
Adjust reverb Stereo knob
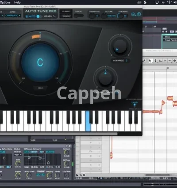click(18, 175)
